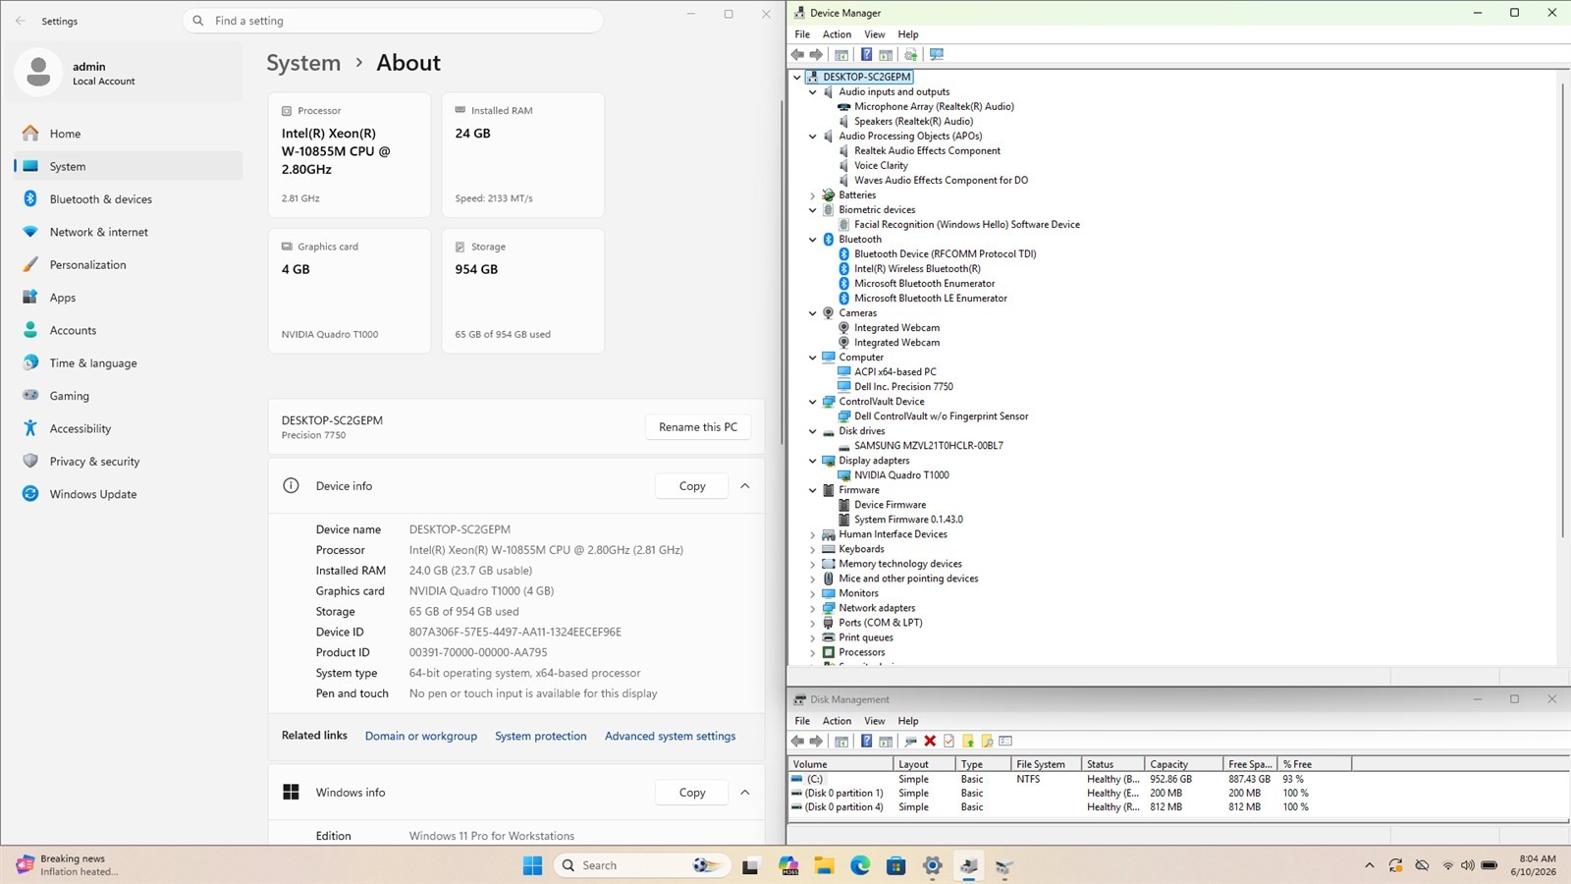
Task: Select SAMSUNG MZVL21T0HCLR-00BL7 disk drive
Action: tap(928, 446)
